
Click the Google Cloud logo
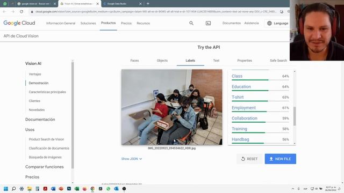19,23
